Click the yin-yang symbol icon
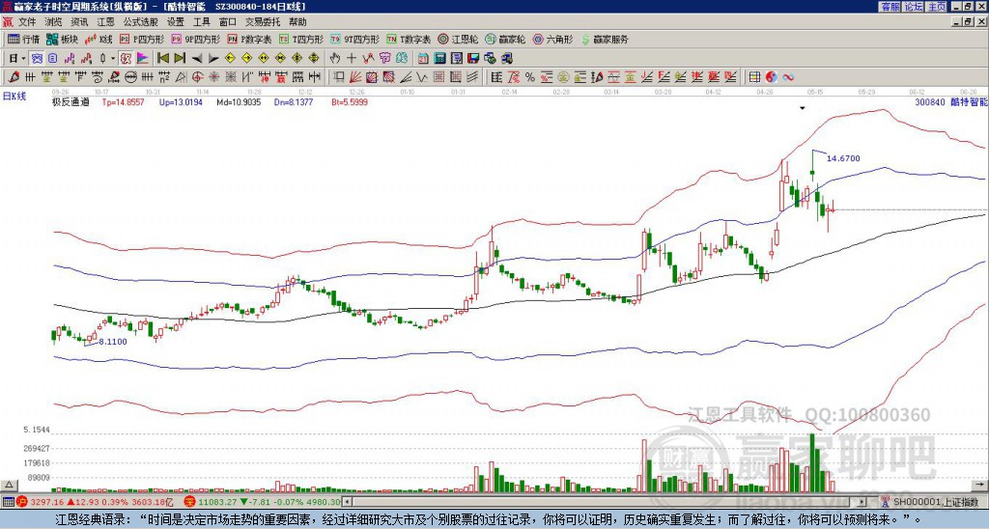Screen dimensions: 989x529 tap(771, 77)
